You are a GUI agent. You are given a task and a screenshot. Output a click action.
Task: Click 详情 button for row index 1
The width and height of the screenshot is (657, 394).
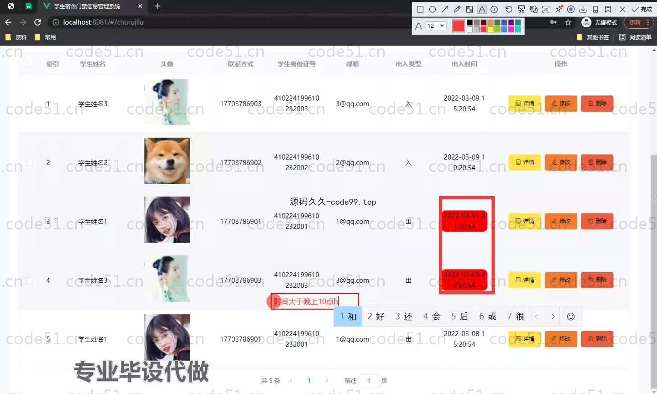coord(525,104)
